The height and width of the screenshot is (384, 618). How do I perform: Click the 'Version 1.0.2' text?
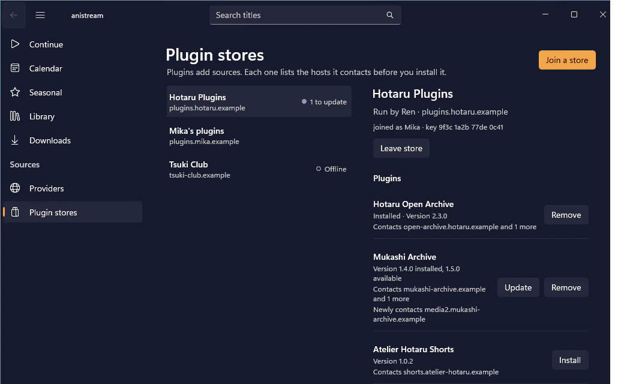pos(393,361)
